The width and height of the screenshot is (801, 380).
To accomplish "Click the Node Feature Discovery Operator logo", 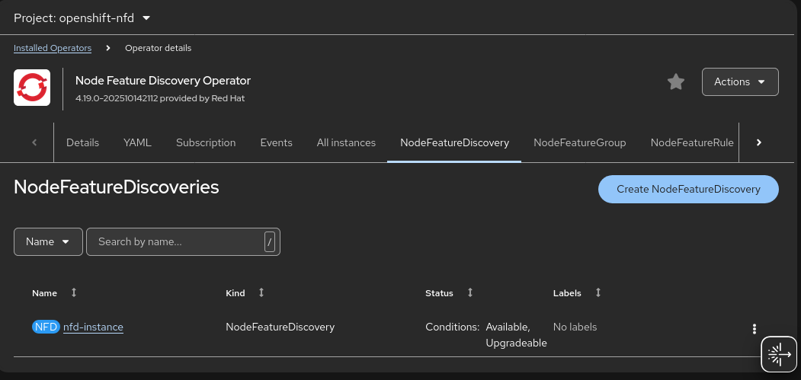I will coord(32,87).
